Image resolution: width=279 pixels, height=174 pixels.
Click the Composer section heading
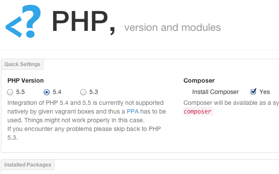tap(199, 80)
